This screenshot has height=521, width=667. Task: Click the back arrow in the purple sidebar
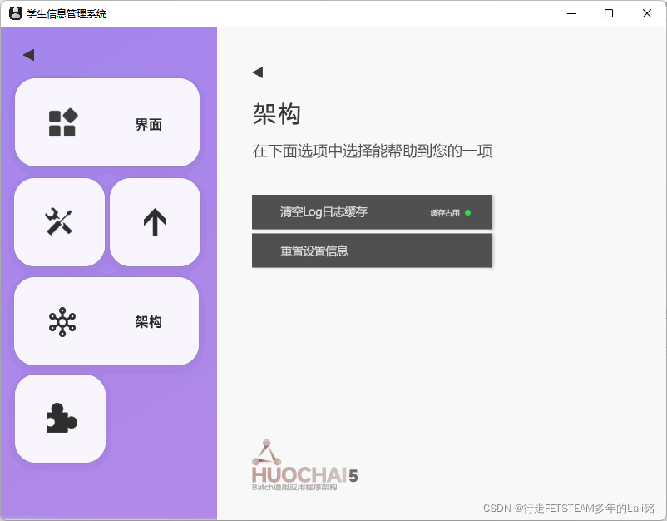pyautogui.click(x=29, y=55)
